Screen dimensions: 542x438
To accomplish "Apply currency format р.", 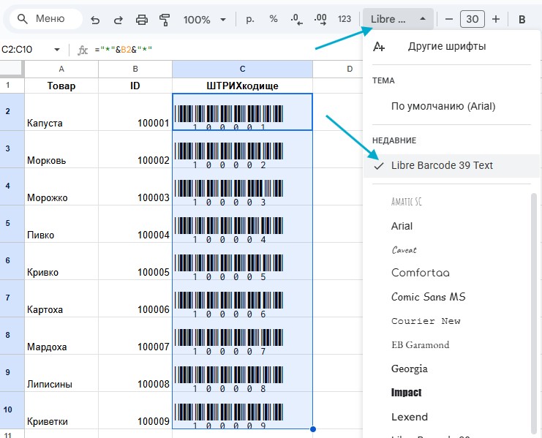I will (x=250, y=19).
